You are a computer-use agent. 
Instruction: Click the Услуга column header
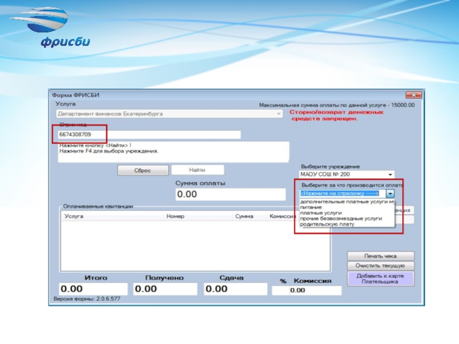(112, 217)
